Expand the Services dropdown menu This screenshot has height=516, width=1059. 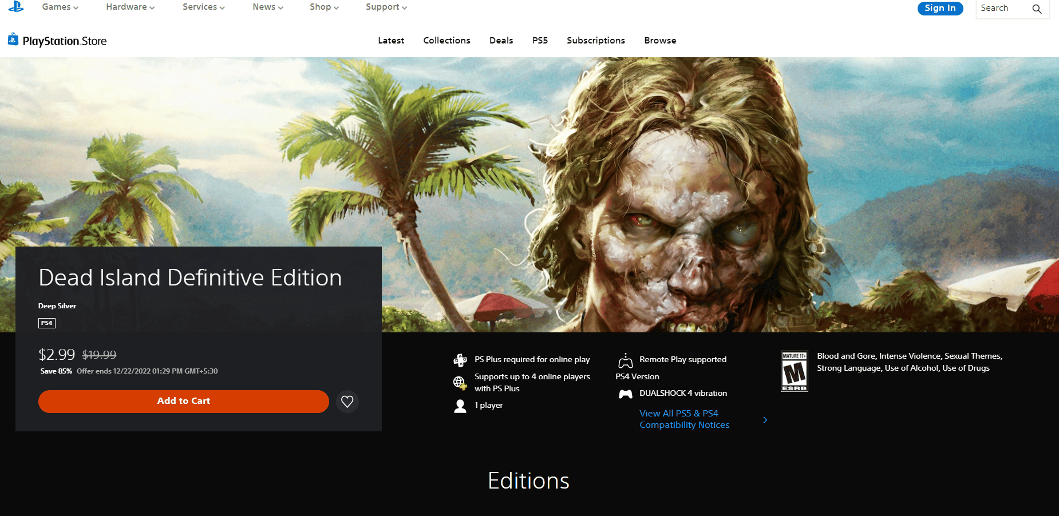click(203, 7)
